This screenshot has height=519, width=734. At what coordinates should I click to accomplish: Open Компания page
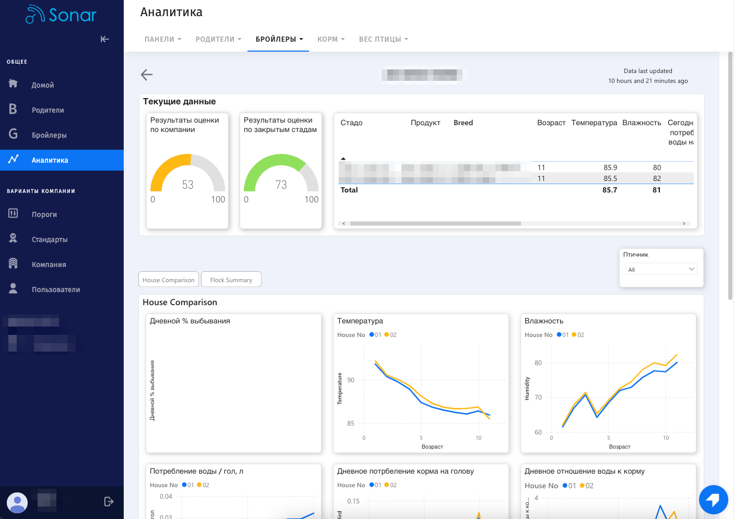point(49,264)
